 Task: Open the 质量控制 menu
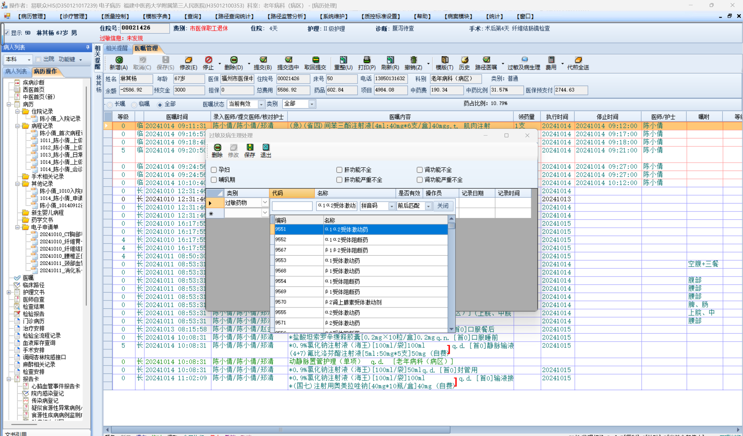tap(115, 16)
